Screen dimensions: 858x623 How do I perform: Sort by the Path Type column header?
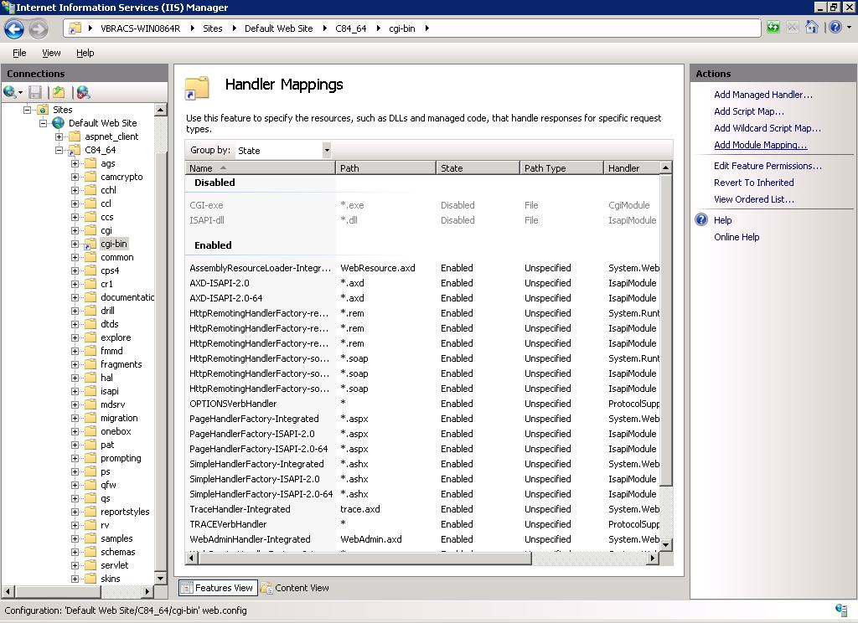[x=561, y=168]
